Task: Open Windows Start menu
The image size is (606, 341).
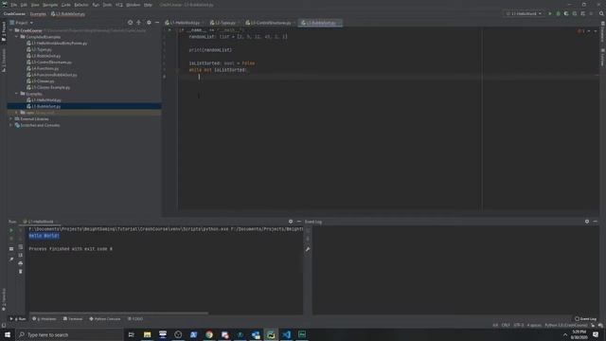Action: [8, 334]
